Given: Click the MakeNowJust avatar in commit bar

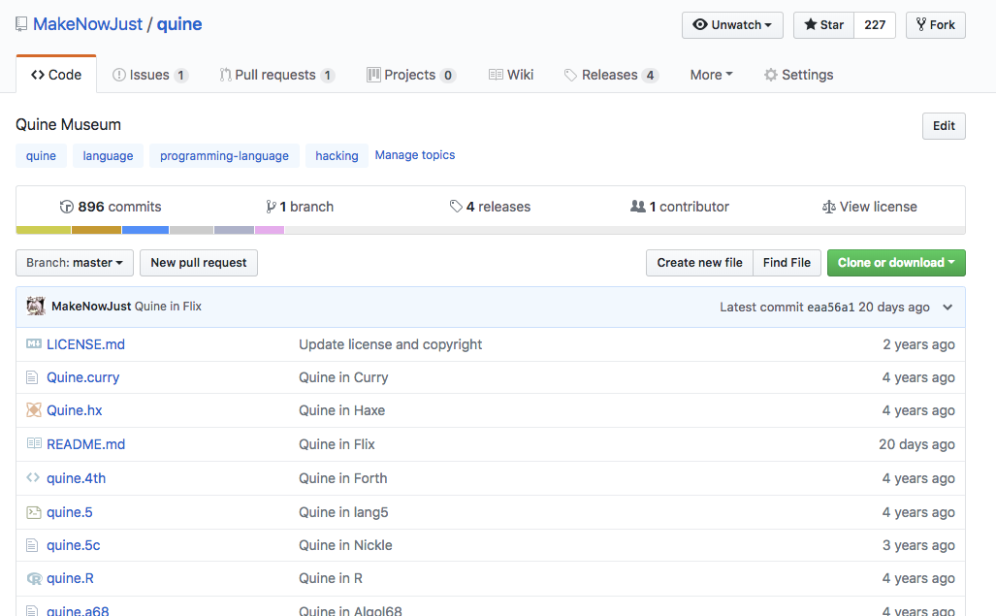Looking at the screenshot, I should point(36,307).
